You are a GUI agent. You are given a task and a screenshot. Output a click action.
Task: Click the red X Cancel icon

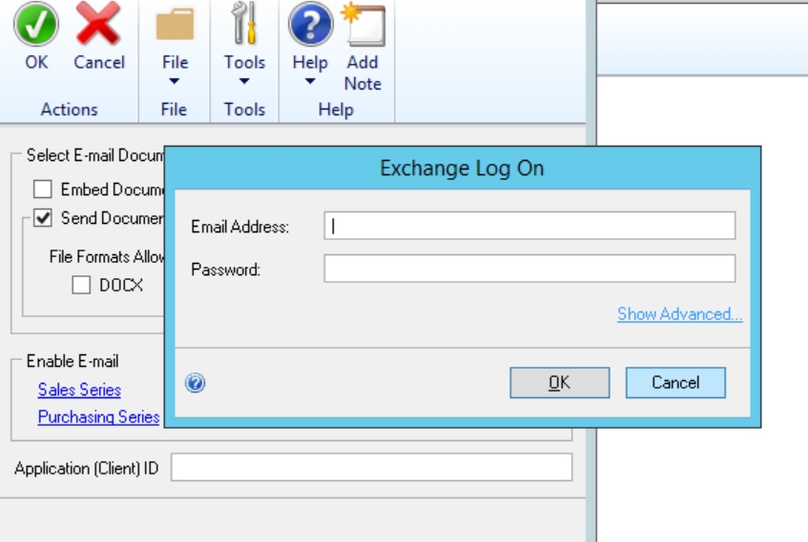click(x=99, y=25)
